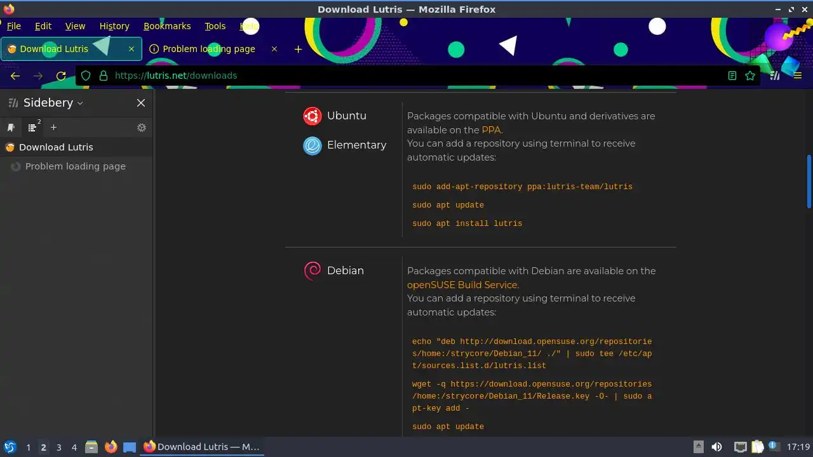
Task: Click the Elementary OS logo icon
Action: 312,146
